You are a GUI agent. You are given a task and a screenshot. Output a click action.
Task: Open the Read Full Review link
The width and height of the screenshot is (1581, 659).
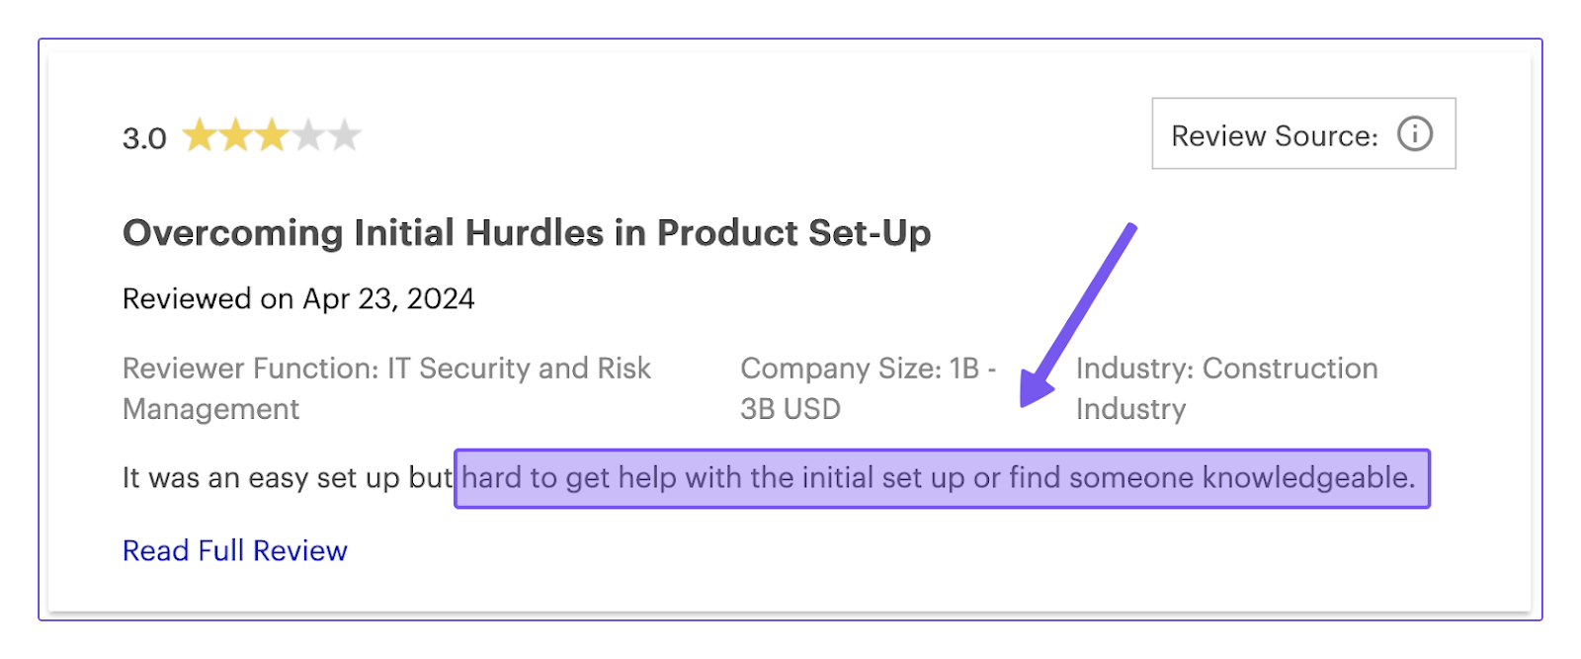pos(234,550)
